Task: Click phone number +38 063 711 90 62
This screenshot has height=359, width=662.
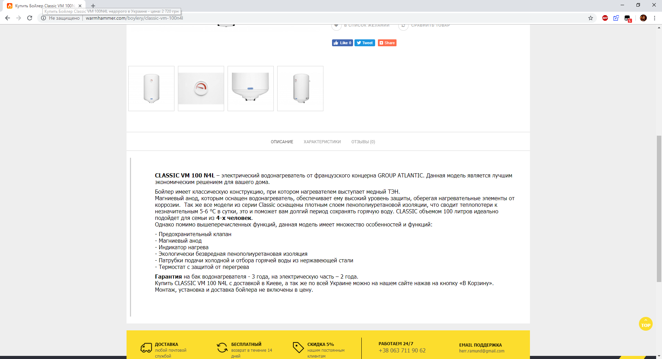Action: tap(402, 350)
